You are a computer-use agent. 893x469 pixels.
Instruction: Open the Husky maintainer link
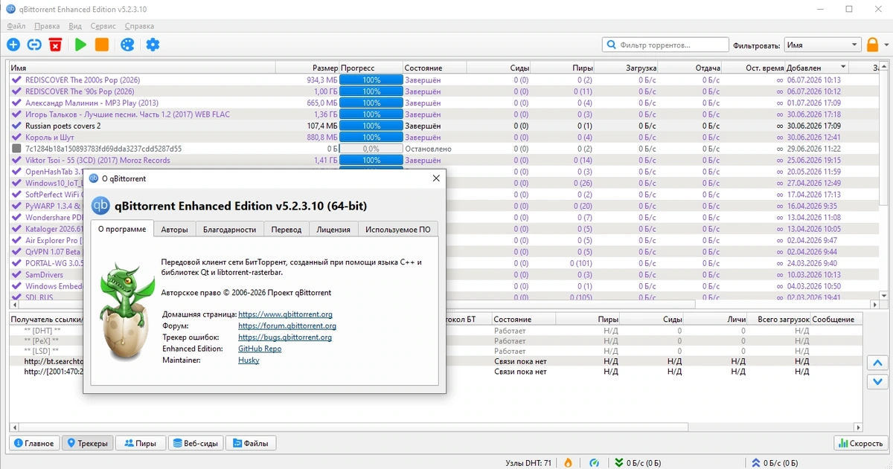coord(249,360)
